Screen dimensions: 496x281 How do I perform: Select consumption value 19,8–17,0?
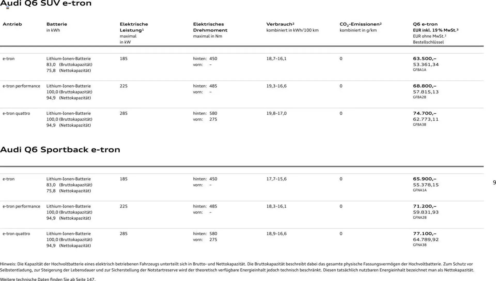click(x=276, y=113)
